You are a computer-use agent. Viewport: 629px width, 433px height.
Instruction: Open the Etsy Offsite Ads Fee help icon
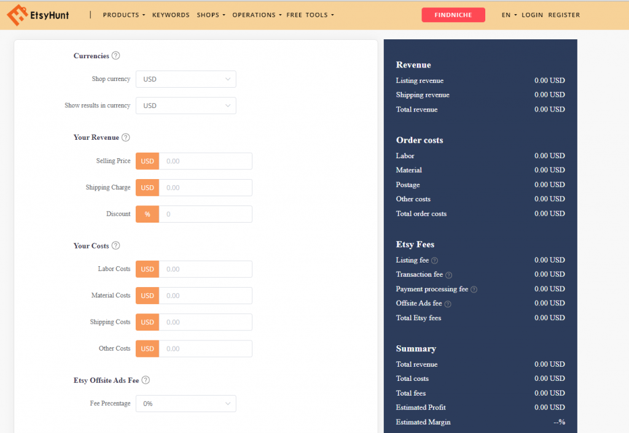[x=146, y=380]
